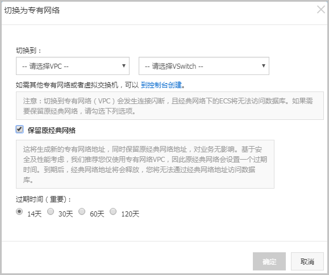Screen dimensions: 329x275
Task: Close the 切换为专有网络 dialog
Action: click(x=321, y=10)
